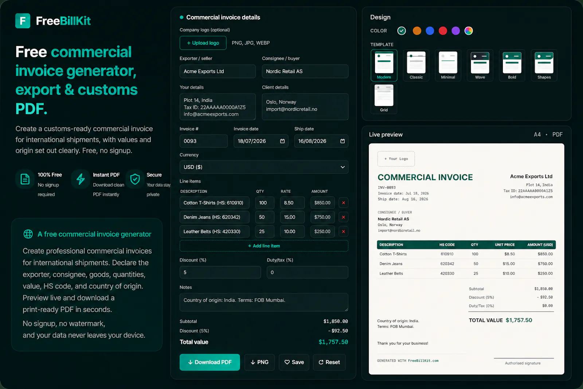
Task: Click the Your Logo placeholder in preview
Action: (396, 159)
